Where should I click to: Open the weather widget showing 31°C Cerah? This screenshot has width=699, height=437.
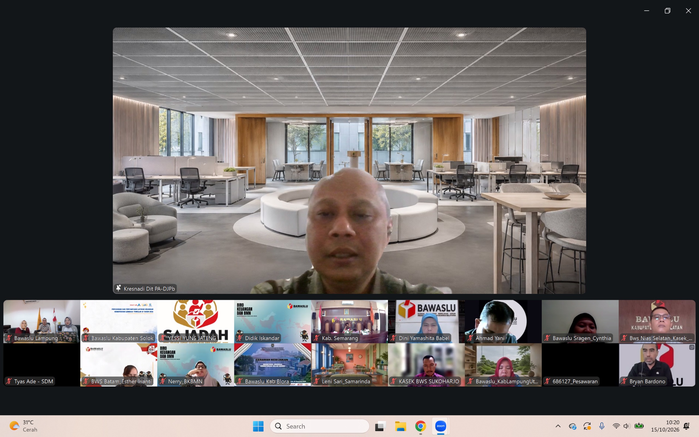pyautogui.click(x=23, y=426)
